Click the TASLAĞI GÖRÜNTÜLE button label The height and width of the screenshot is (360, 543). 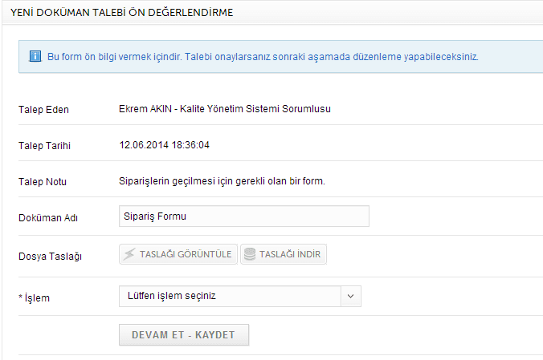click(x=186, y=254)
